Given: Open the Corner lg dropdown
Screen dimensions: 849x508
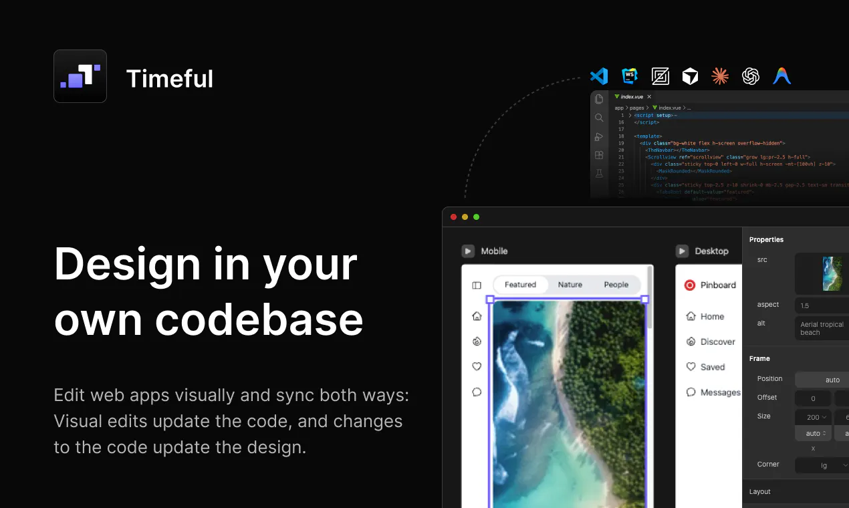Looking at the screenshot, I should (822, 465).
